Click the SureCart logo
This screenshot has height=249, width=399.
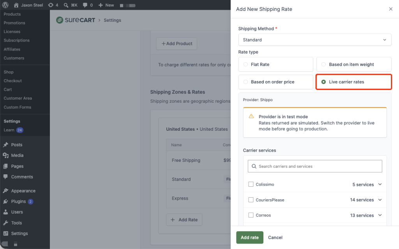pos(76,20)
